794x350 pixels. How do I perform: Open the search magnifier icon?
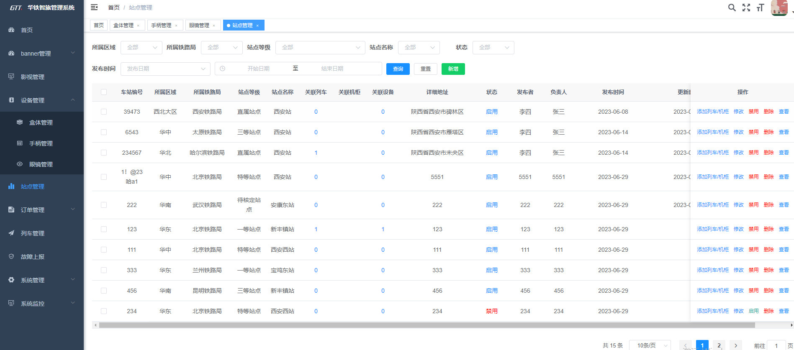point(732,8)
